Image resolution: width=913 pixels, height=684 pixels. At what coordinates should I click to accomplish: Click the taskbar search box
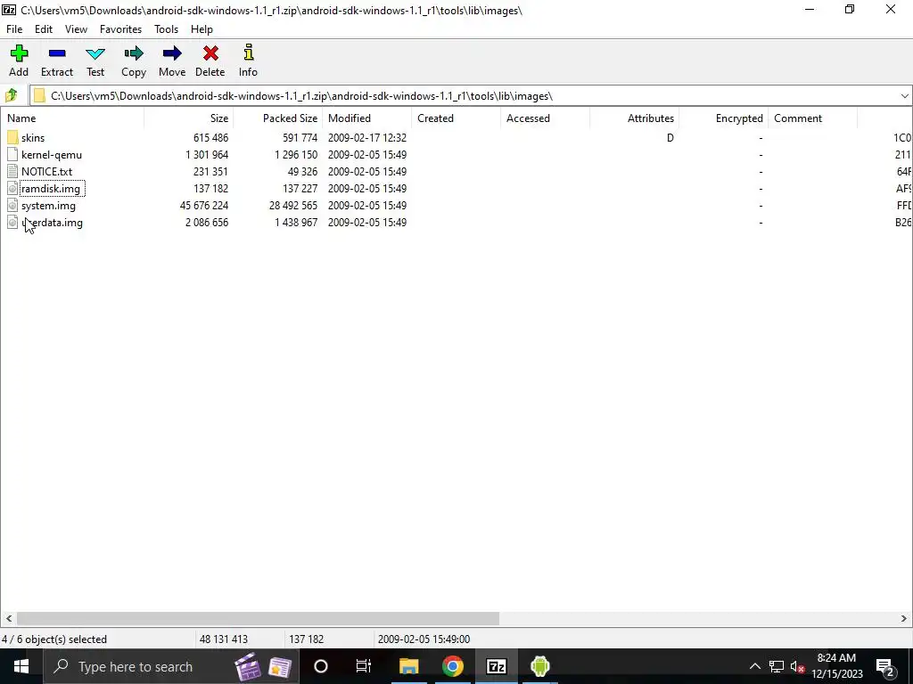(171, 666)
